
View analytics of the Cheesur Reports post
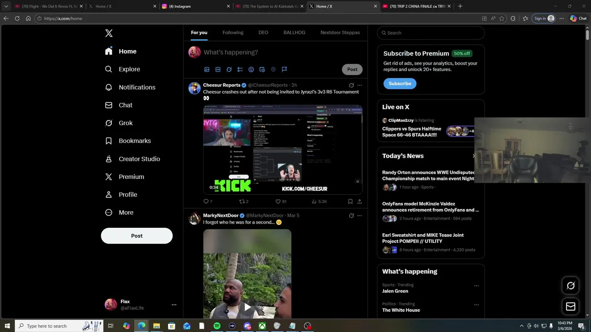[x=319, y=202]
